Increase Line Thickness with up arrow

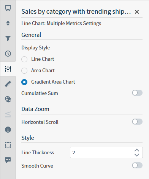click(137, 150)
